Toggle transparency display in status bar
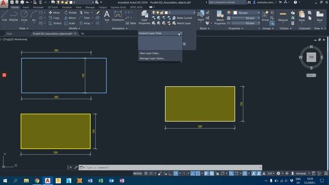The image size is (329, 185). 212,174
